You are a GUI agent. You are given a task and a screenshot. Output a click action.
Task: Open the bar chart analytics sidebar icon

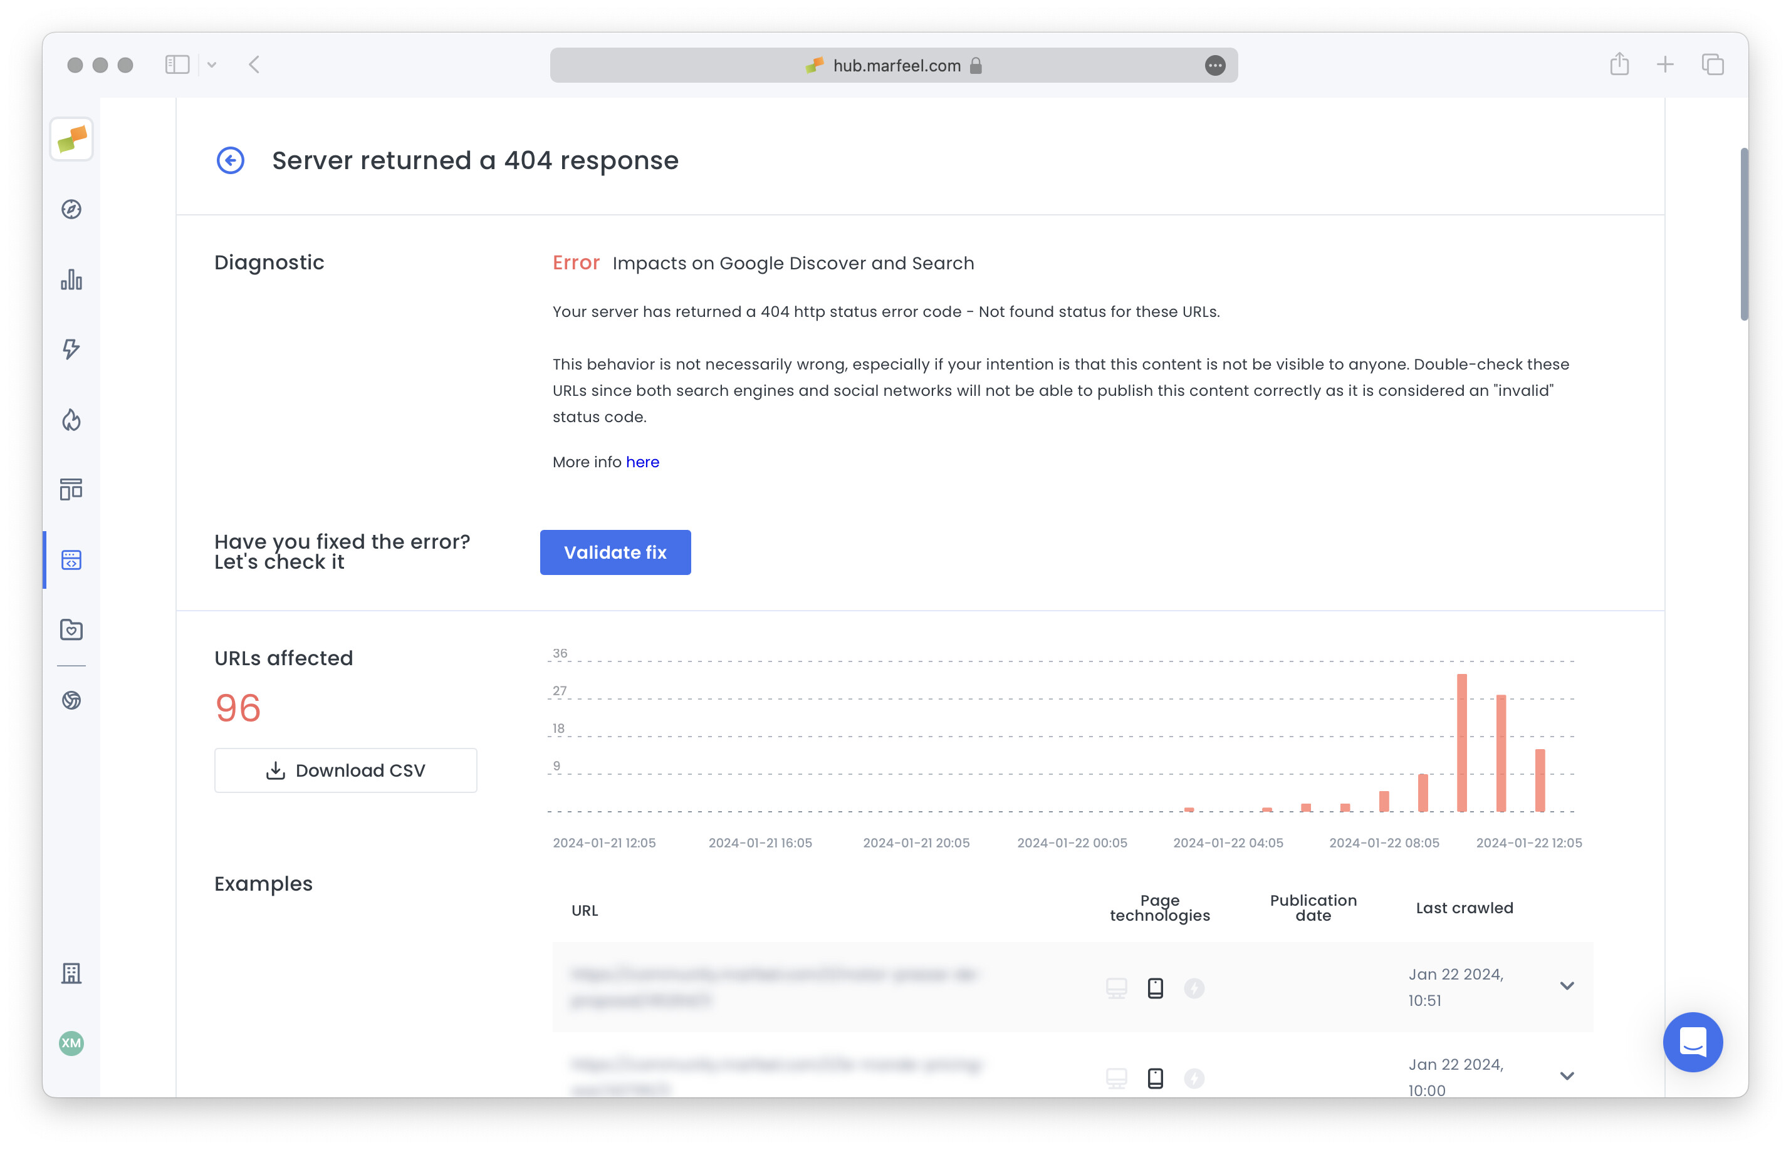71,279
